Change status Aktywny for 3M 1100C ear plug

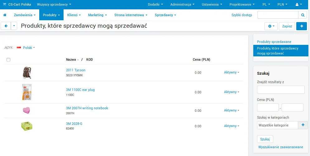tap(231, 92)
